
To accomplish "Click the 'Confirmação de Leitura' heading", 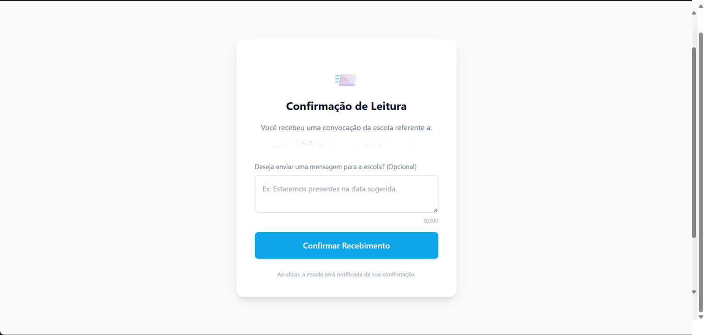I will [x=346, y=106].
